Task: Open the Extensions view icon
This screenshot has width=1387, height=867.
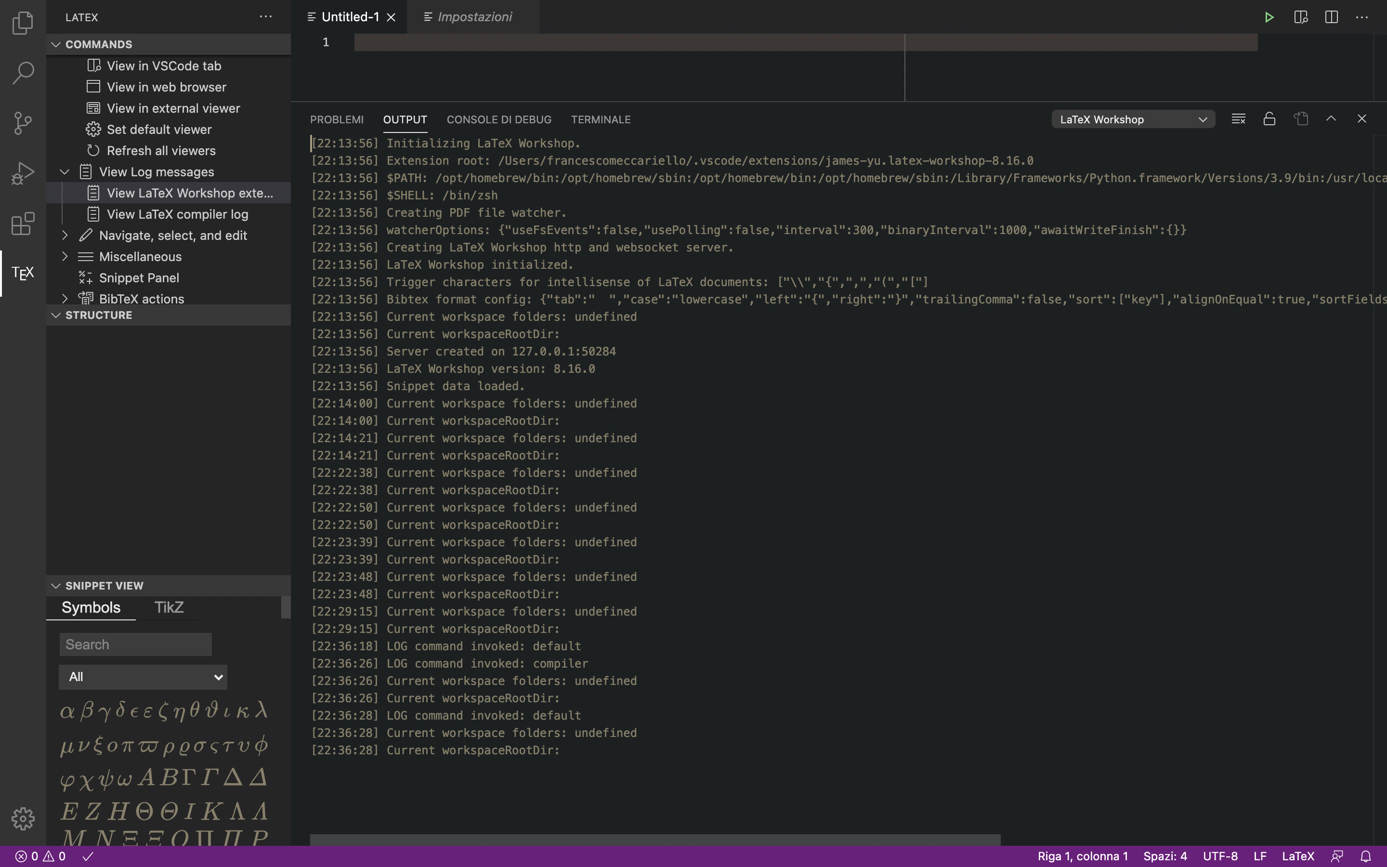Action: point(22,223)
